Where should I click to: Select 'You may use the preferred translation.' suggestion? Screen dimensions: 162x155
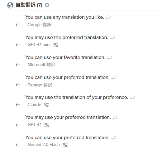(67, 37)
